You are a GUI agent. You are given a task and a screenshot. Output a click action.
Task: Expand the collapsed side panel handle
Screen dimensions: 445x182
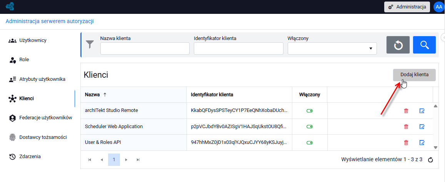point(443,37)
